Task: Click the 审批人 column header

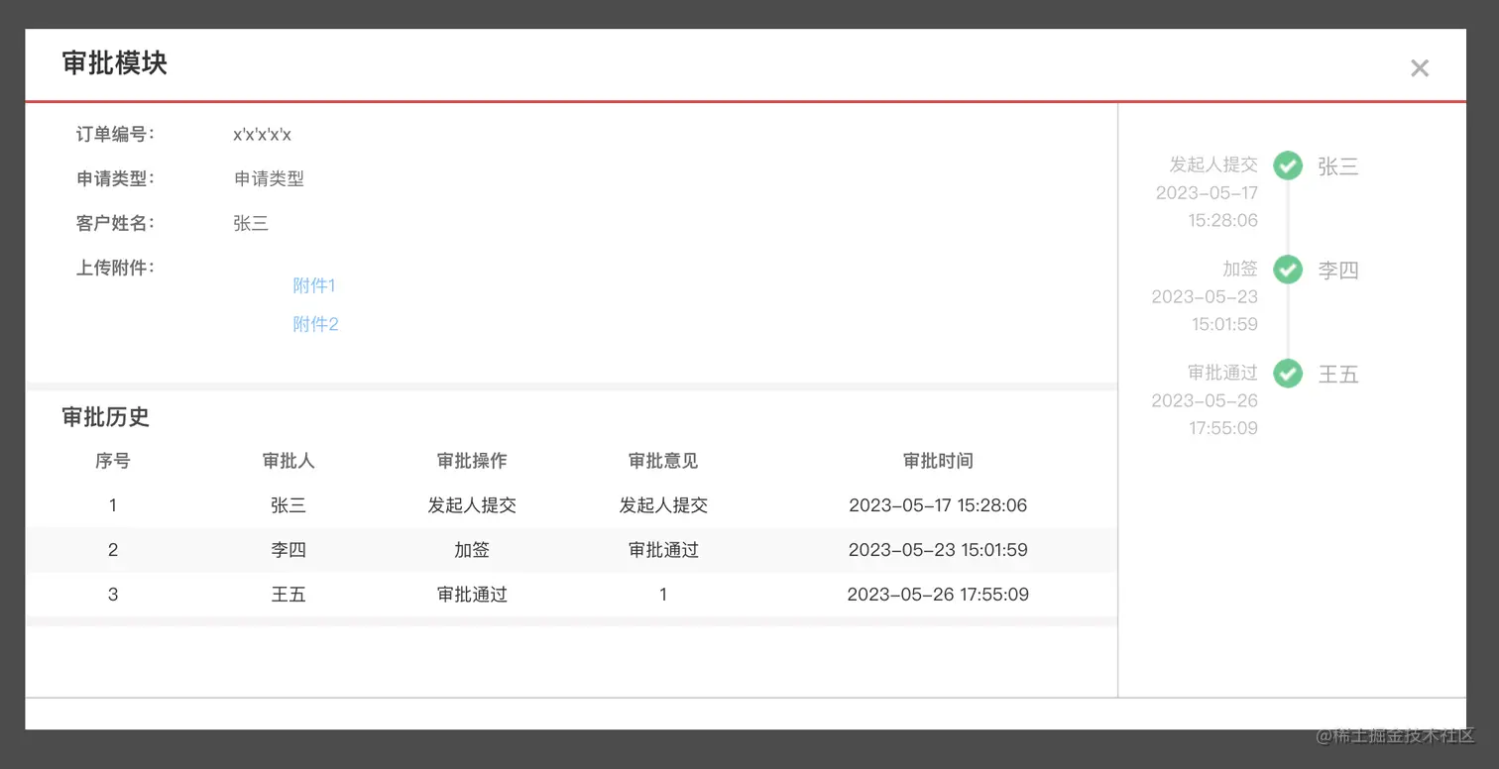Action: pyautogui.click(x=288, y=461)
